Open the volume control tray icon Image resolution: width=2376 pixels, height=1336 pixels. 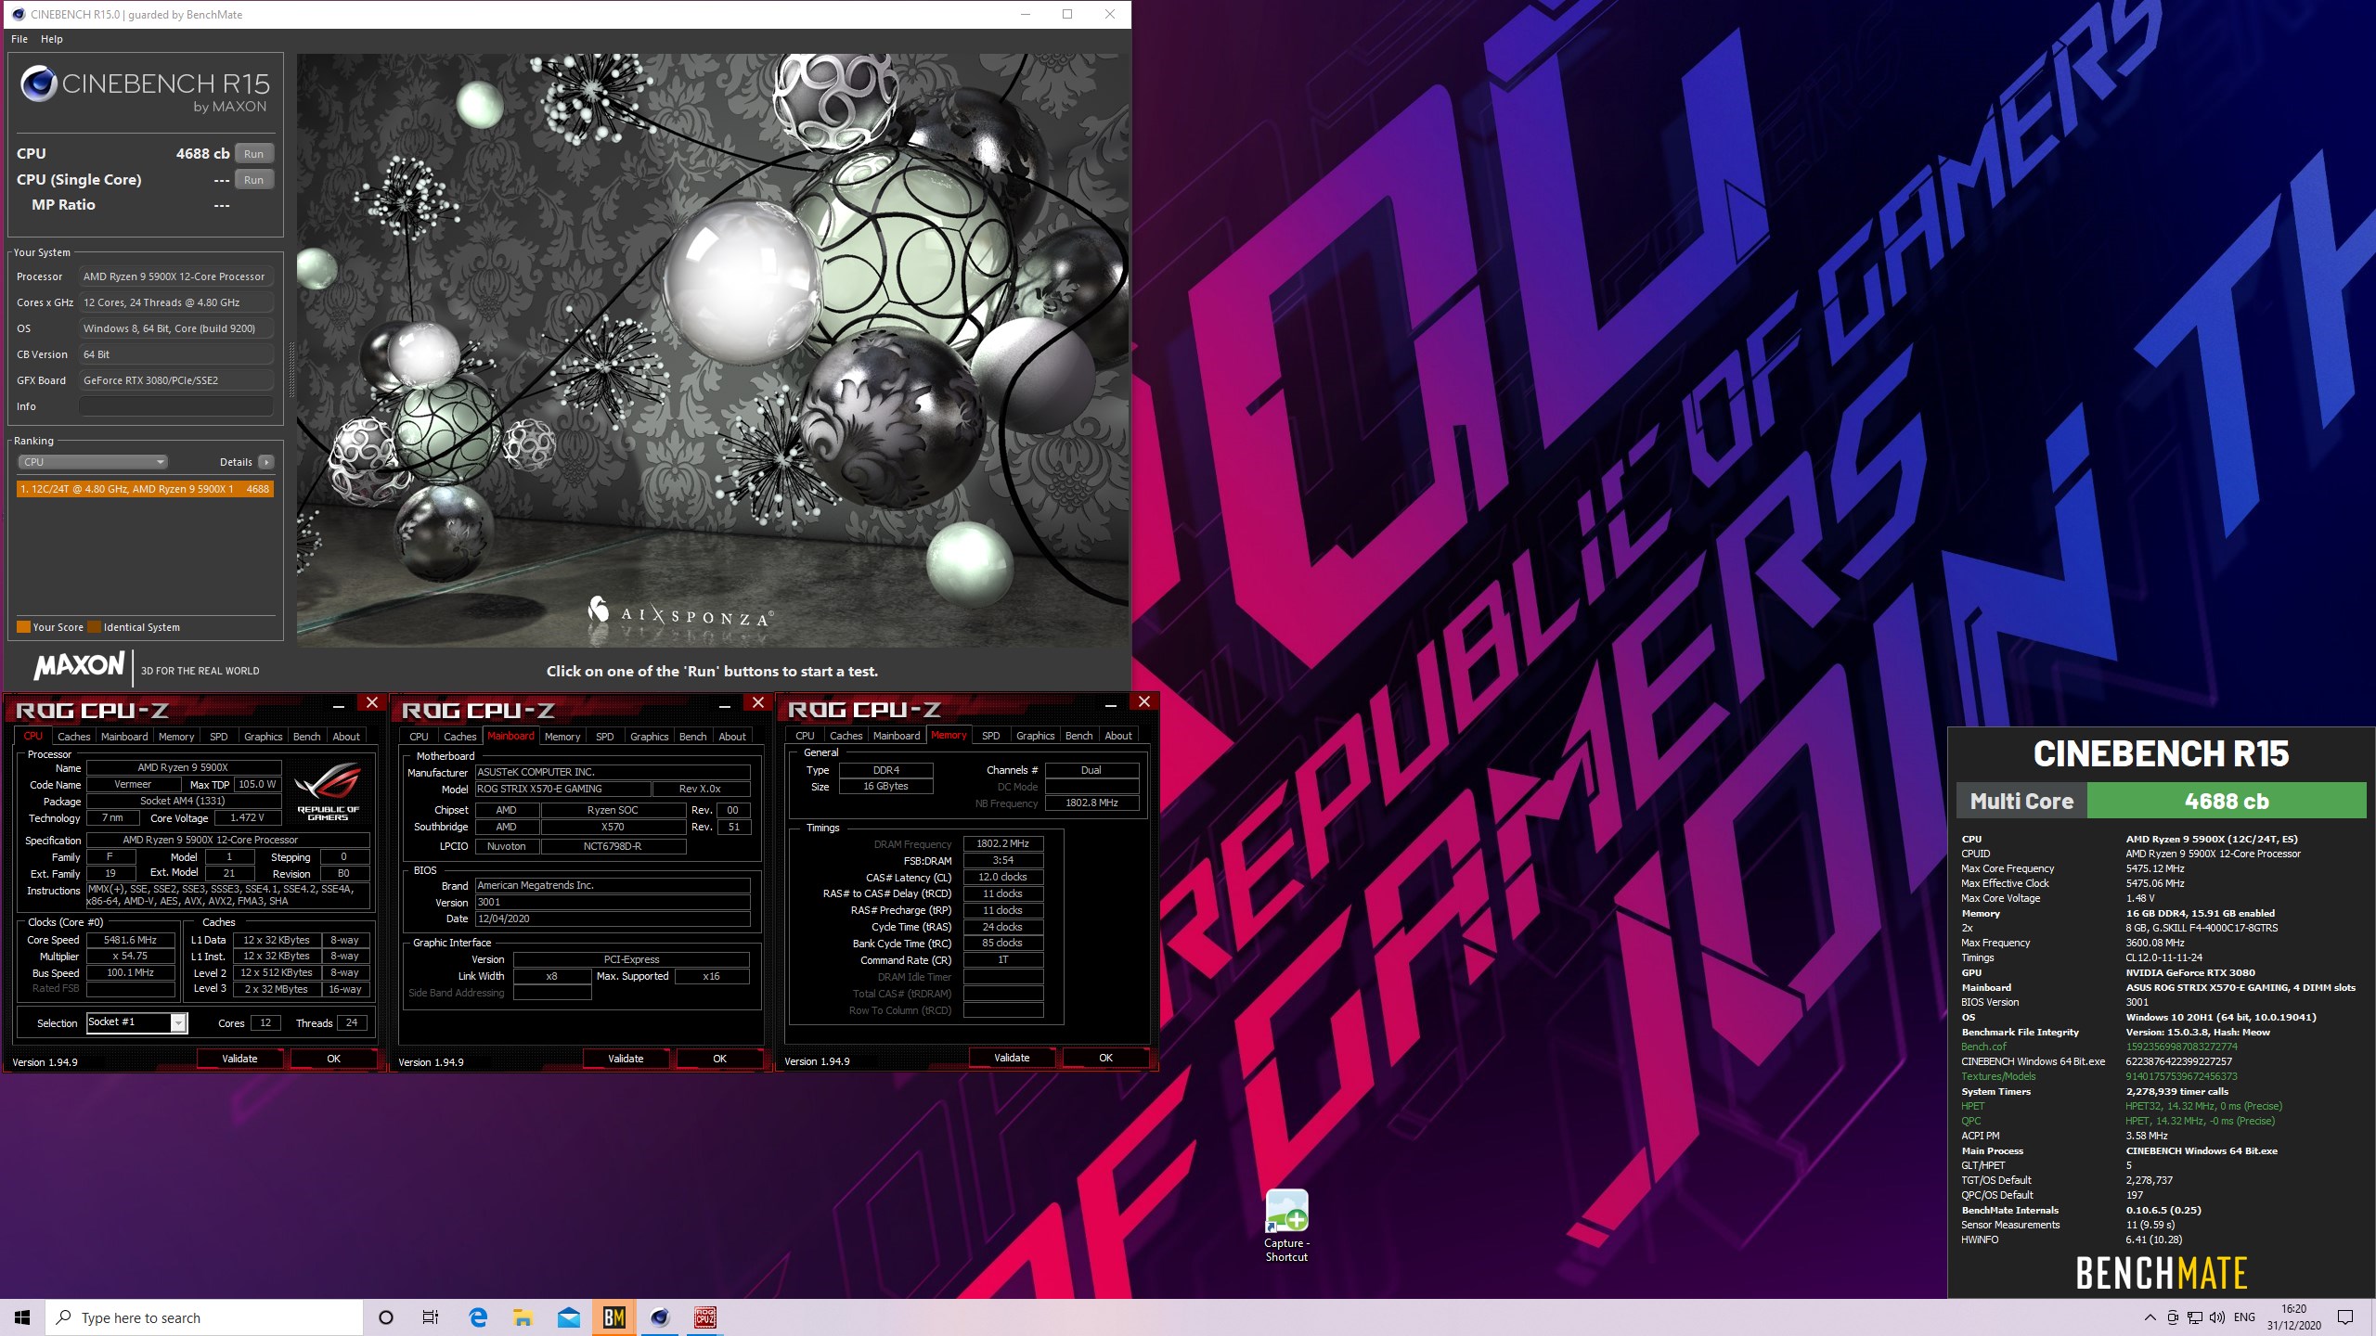(2217, 1317)
